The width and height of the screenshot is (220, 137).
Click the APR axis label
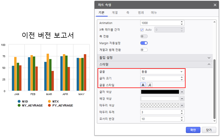click(x=65, y=94)
